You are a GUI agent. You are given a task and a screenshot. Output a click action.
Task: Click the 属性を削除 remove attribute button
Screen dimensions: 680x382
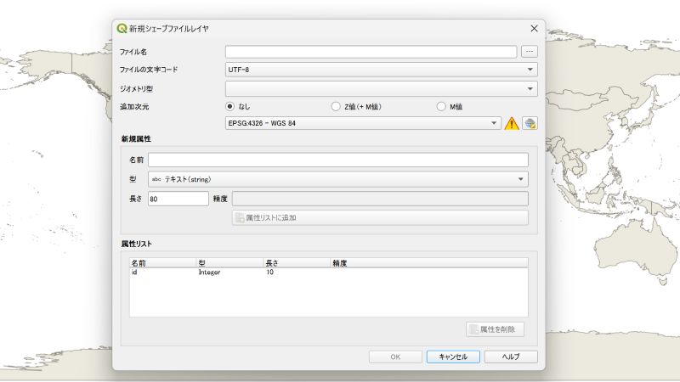click(x=496, y=329)
